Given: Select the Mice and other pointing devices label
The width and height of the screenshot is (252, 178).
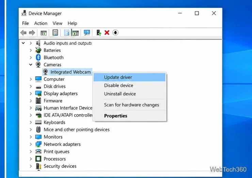Looking at the screenshot, I should [77, 130].
